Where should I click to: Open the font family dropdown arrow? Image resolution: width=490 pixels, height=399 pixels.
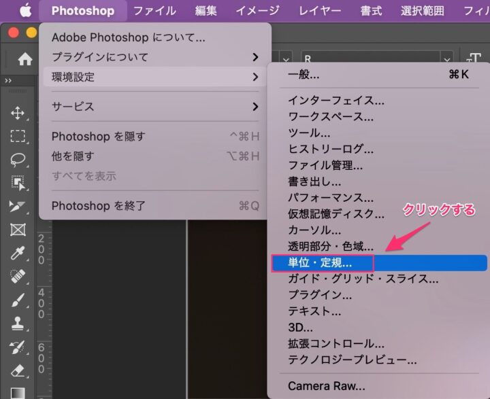[x=286, y=59]
